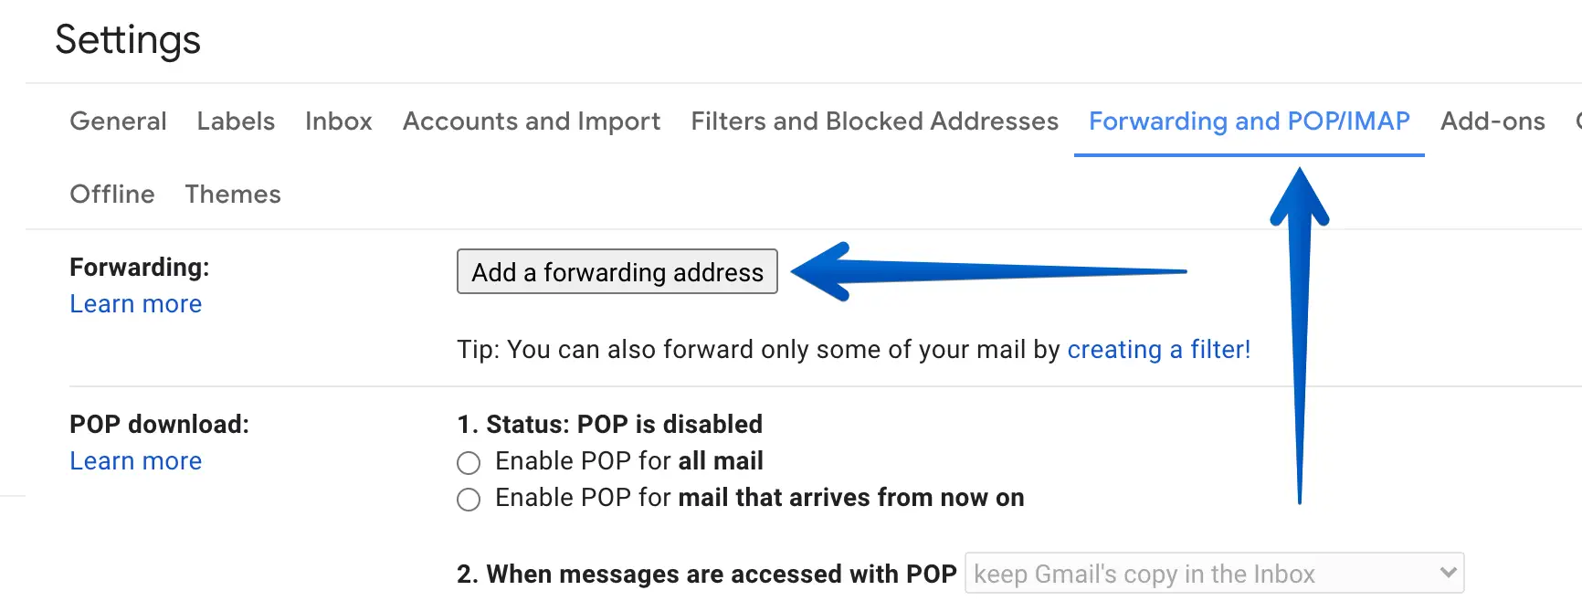Click the Forwarding and POP/IMAP tab

tap(1249, 121)
